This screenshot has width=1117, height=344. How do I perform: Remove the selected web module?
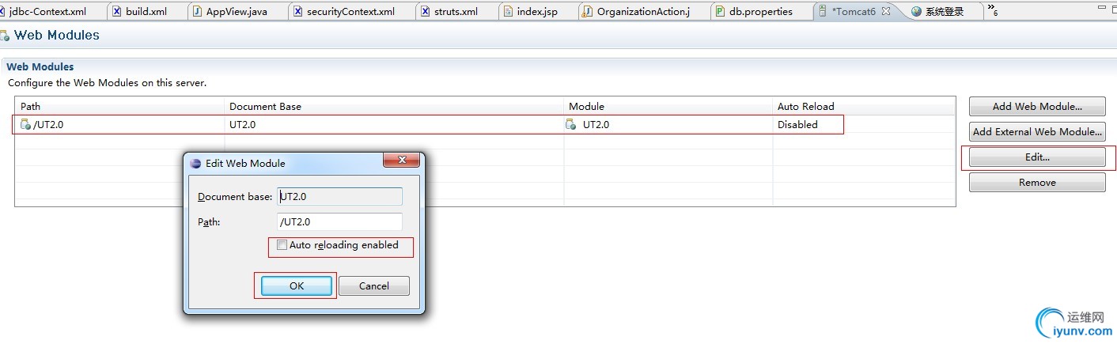[x=1037, y=183]
